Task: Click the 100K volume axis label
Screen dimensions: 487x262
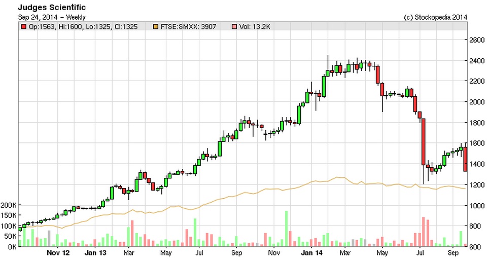Action: tap(9, 226)
